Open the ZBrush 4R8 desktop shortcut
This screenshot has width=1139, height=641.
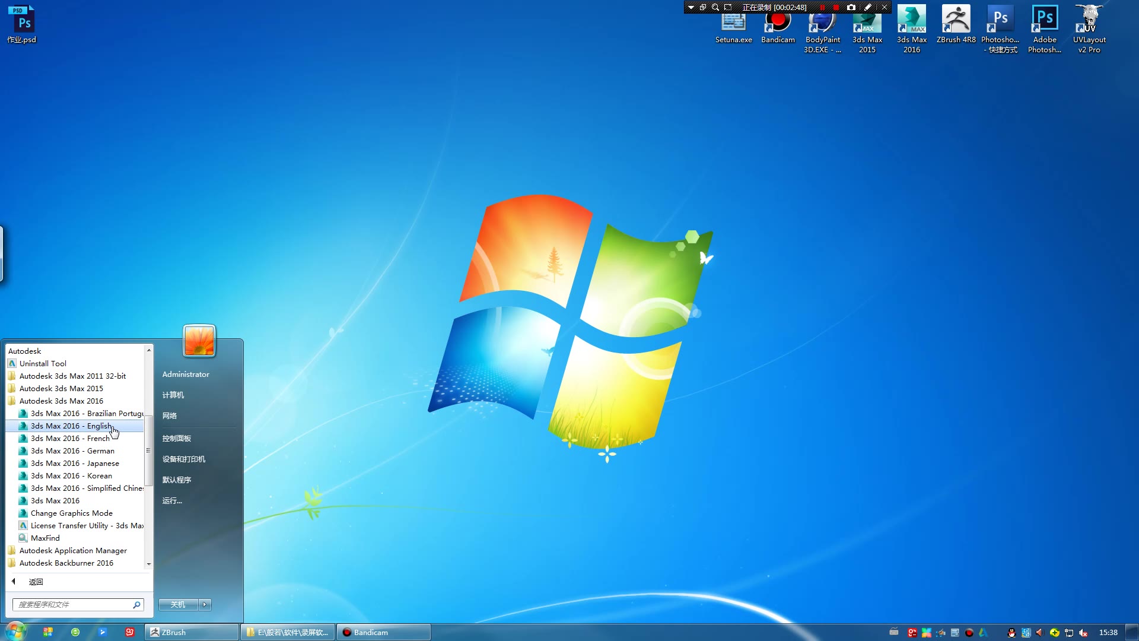coord(956,25)
